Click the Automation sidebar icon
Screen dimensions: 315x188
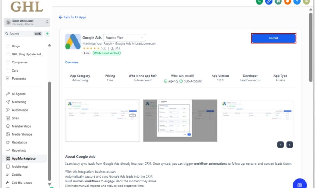[x=8, y=110]
